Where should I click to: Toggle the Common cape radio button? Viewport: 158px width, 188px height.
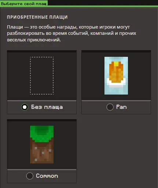(30, 176)
